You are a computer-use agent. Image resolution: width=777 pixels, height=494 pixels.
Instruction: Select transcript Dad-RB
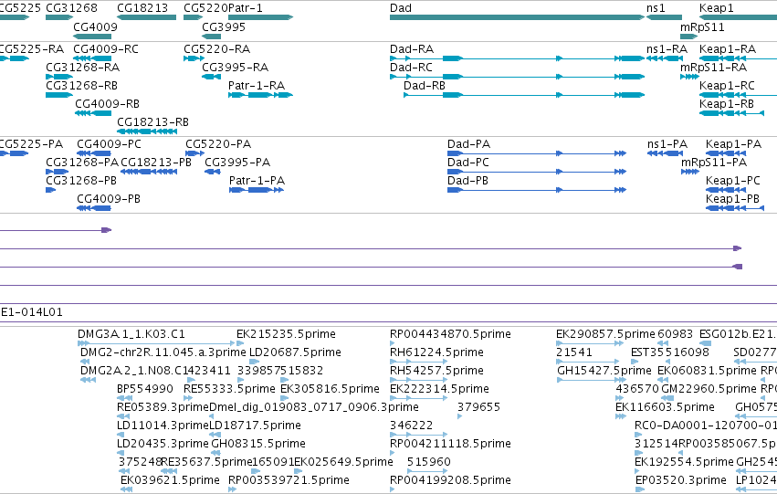coord(524,95)
